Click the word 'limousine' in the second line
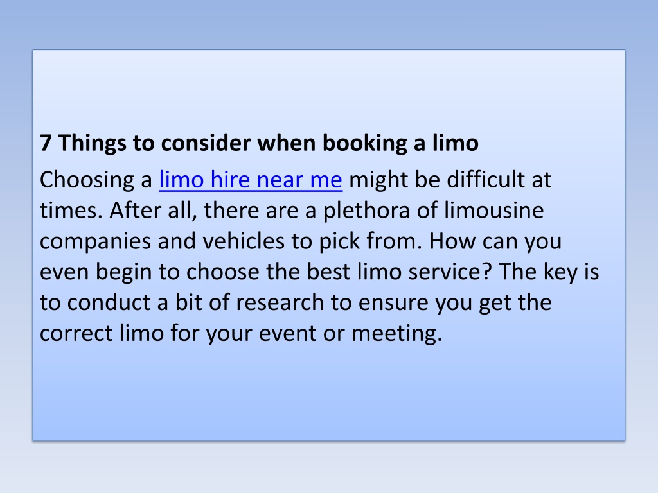 494,210
